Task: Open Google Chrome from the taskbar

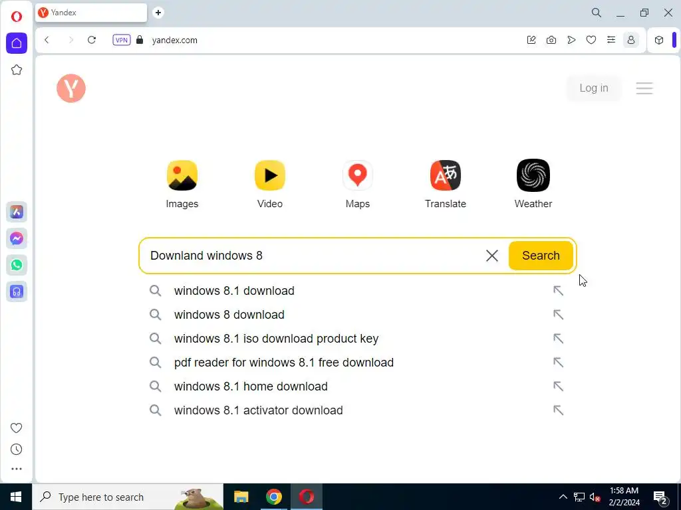Action: (273, 497)
